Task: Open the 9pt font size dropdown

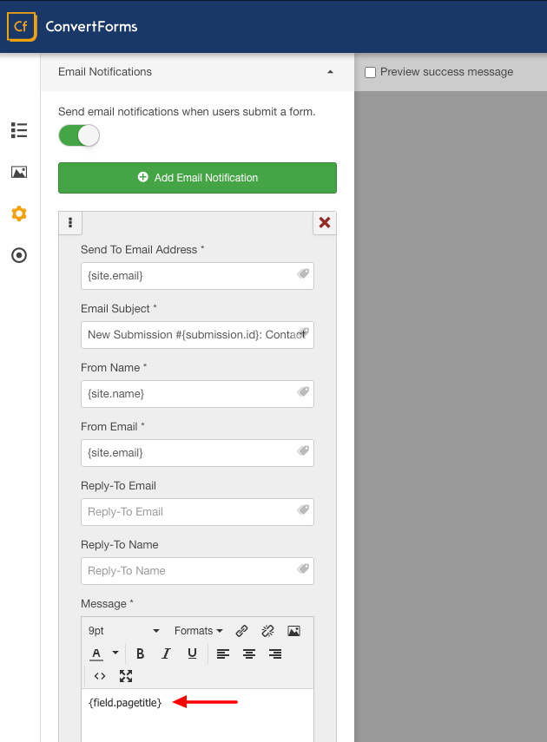Action: [124, 631]
